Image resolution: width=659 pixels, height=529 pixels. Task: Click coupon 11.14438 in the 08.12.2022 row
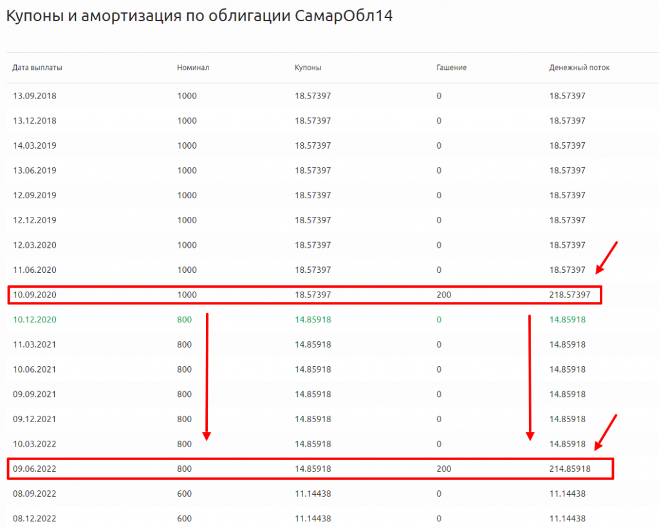tap(313, 518)
